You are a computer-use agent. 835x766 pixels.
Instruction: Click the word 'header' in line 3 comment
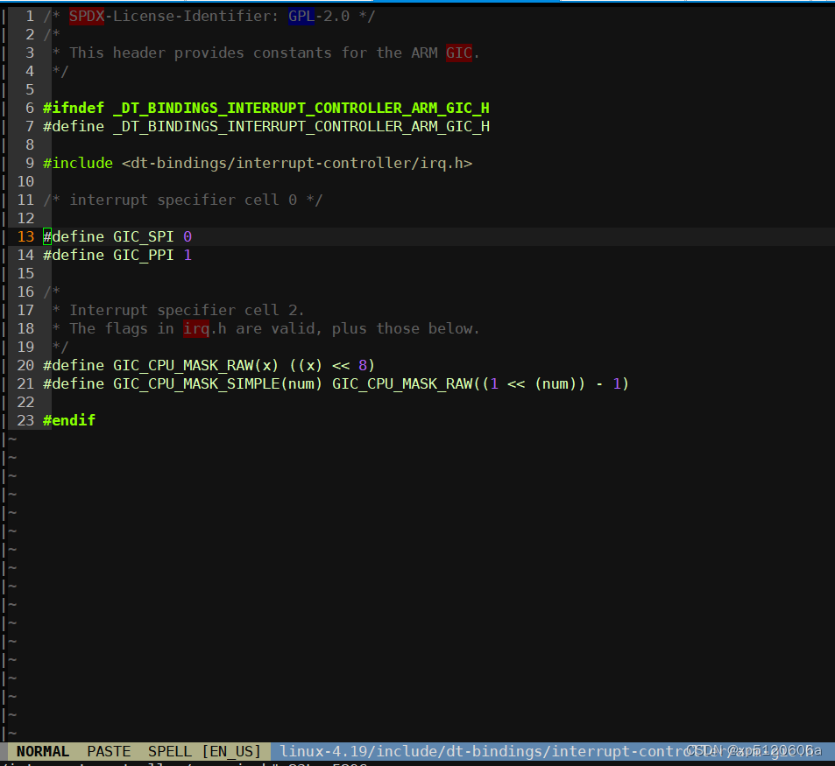pyautogui.click(x=139, y=53)
